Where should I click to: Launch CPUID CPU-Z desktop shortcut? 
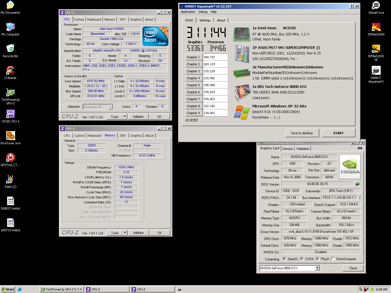(10, 116)
